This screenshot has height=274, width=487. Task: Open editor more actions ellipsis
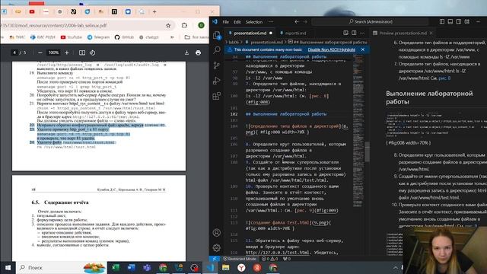(362, 33)
